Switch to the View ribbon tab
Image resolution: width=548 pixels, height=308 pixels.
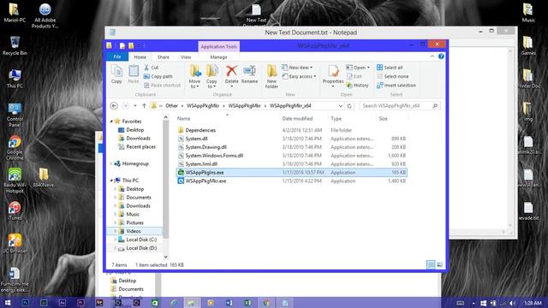186,57
